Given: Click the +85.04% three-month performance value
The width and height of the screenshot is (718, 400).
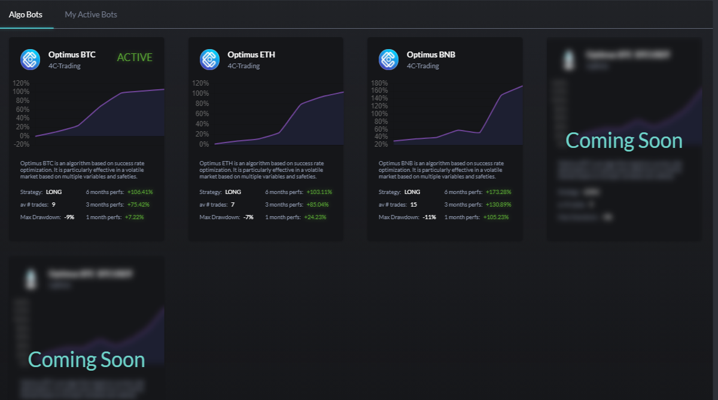Looking at the screenshot, I should tap(318, 204).
